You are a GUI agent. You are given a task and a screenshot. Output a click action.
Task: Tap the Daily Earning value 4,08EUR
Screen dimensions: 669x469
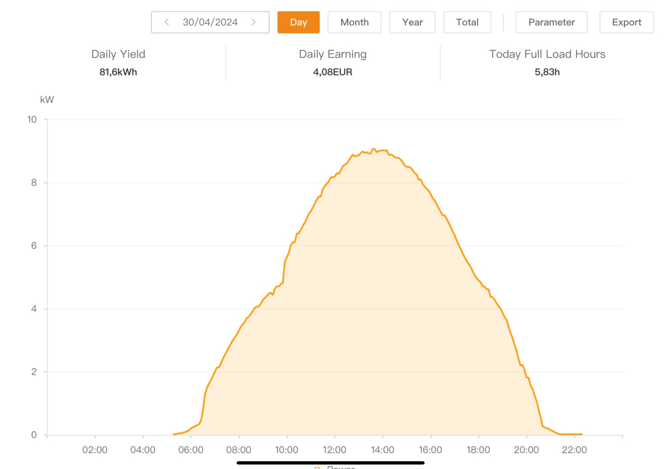pyautogui.click(x=333, y=72)
